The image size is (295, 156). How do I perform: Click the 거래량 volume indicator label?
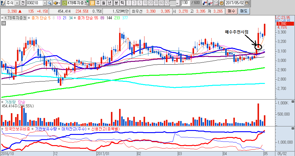pos(11,102)
